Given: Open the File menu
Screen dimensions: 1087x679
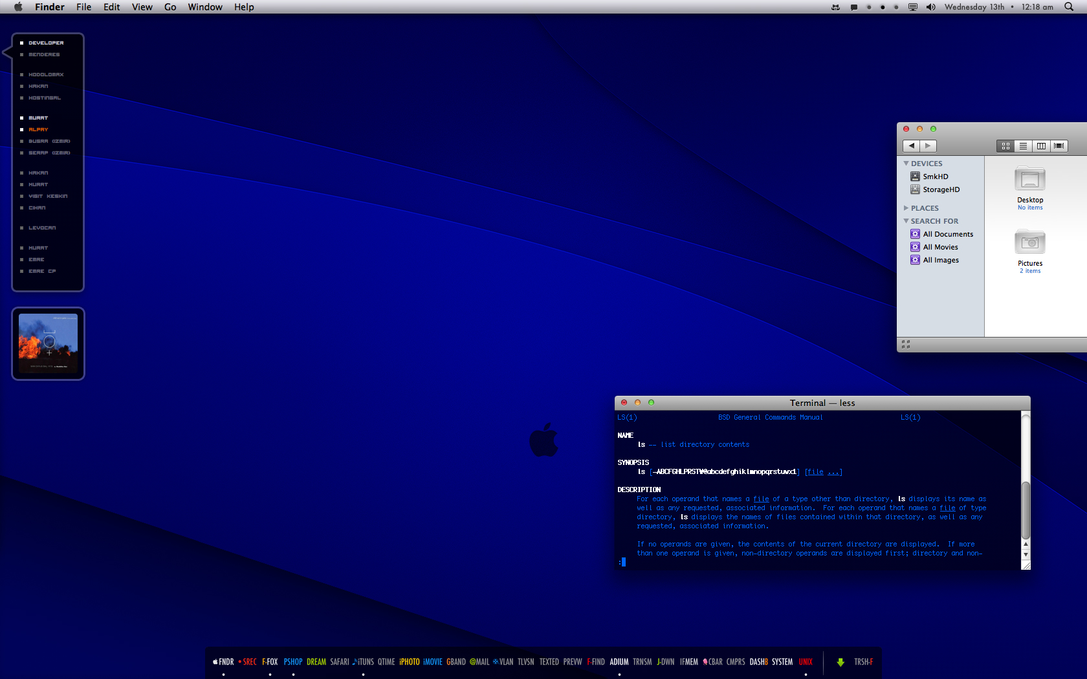Looking at the screenshot, I should pyautogui.click(x=83, y=6).
